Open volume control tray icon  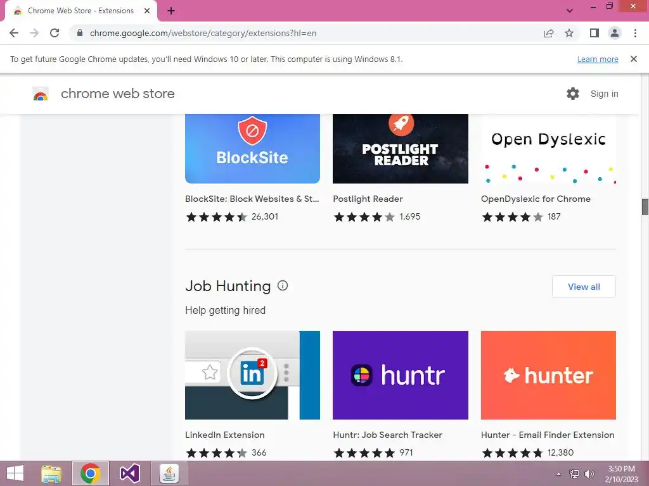click(x=589, y=474)
